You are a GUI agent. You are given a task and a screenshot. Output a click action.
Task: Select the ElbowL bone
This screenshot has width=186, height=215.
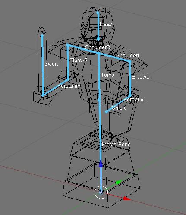coord(130,79)
